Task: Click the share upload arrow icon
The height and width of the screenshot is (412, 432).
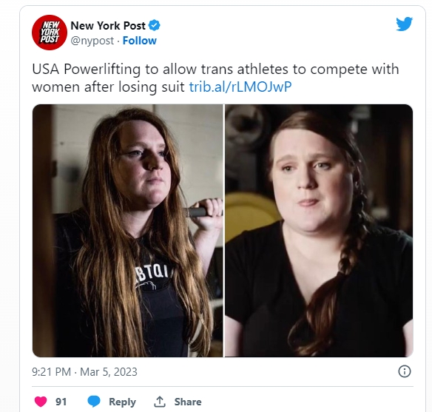Action: 160,402
